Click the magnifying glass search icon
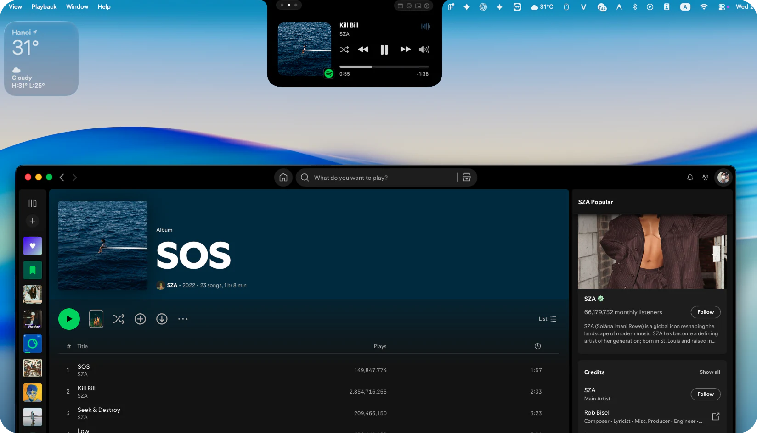The image size is (757, 433). (305, 178)
